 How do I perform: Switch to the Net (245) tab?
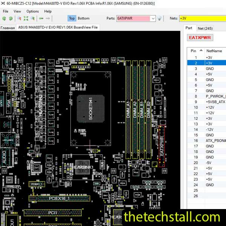click(x=205, y=28)
